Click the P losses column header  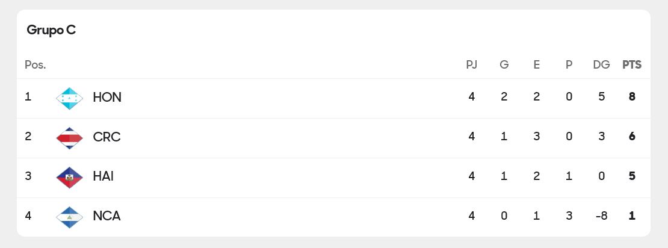[569, 64]
